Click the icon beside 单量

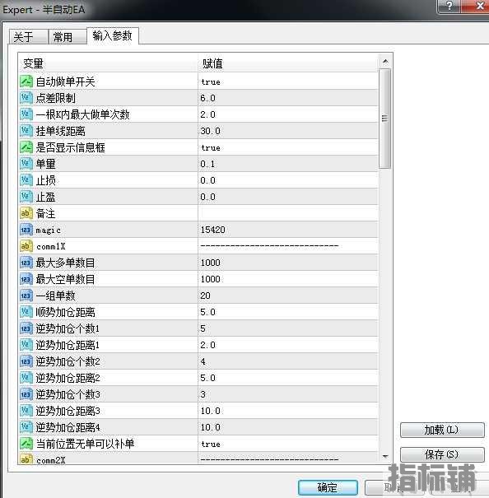coord(26,164)
